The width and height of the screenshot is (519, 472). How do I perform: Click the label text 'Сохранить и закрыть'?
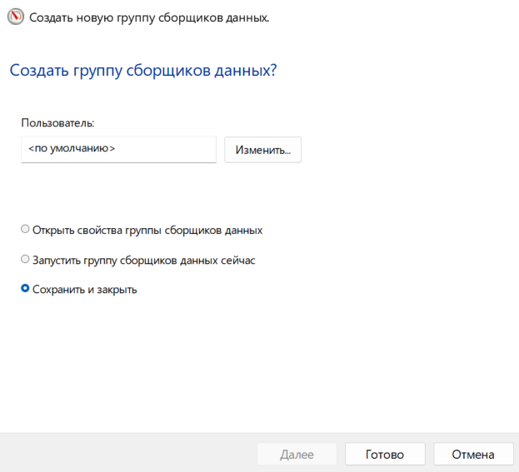85,290
